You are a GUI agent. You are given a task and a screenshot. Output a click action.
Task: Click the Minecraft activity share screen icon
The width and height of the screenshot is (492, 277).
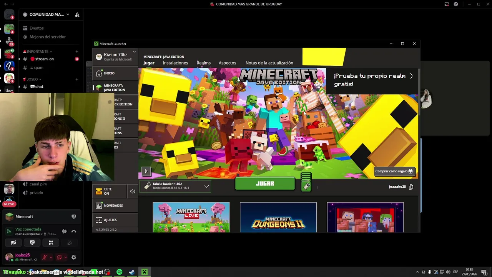point(73,217)
